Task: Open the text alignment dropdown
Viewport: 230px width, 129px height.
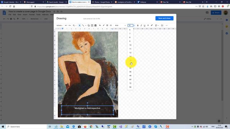Action: tap(157, 25)
